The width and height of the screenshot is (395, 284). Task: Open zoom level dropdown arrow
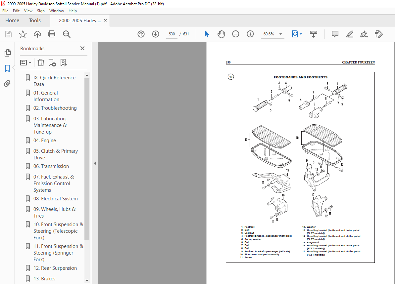[x=281, y=34]
